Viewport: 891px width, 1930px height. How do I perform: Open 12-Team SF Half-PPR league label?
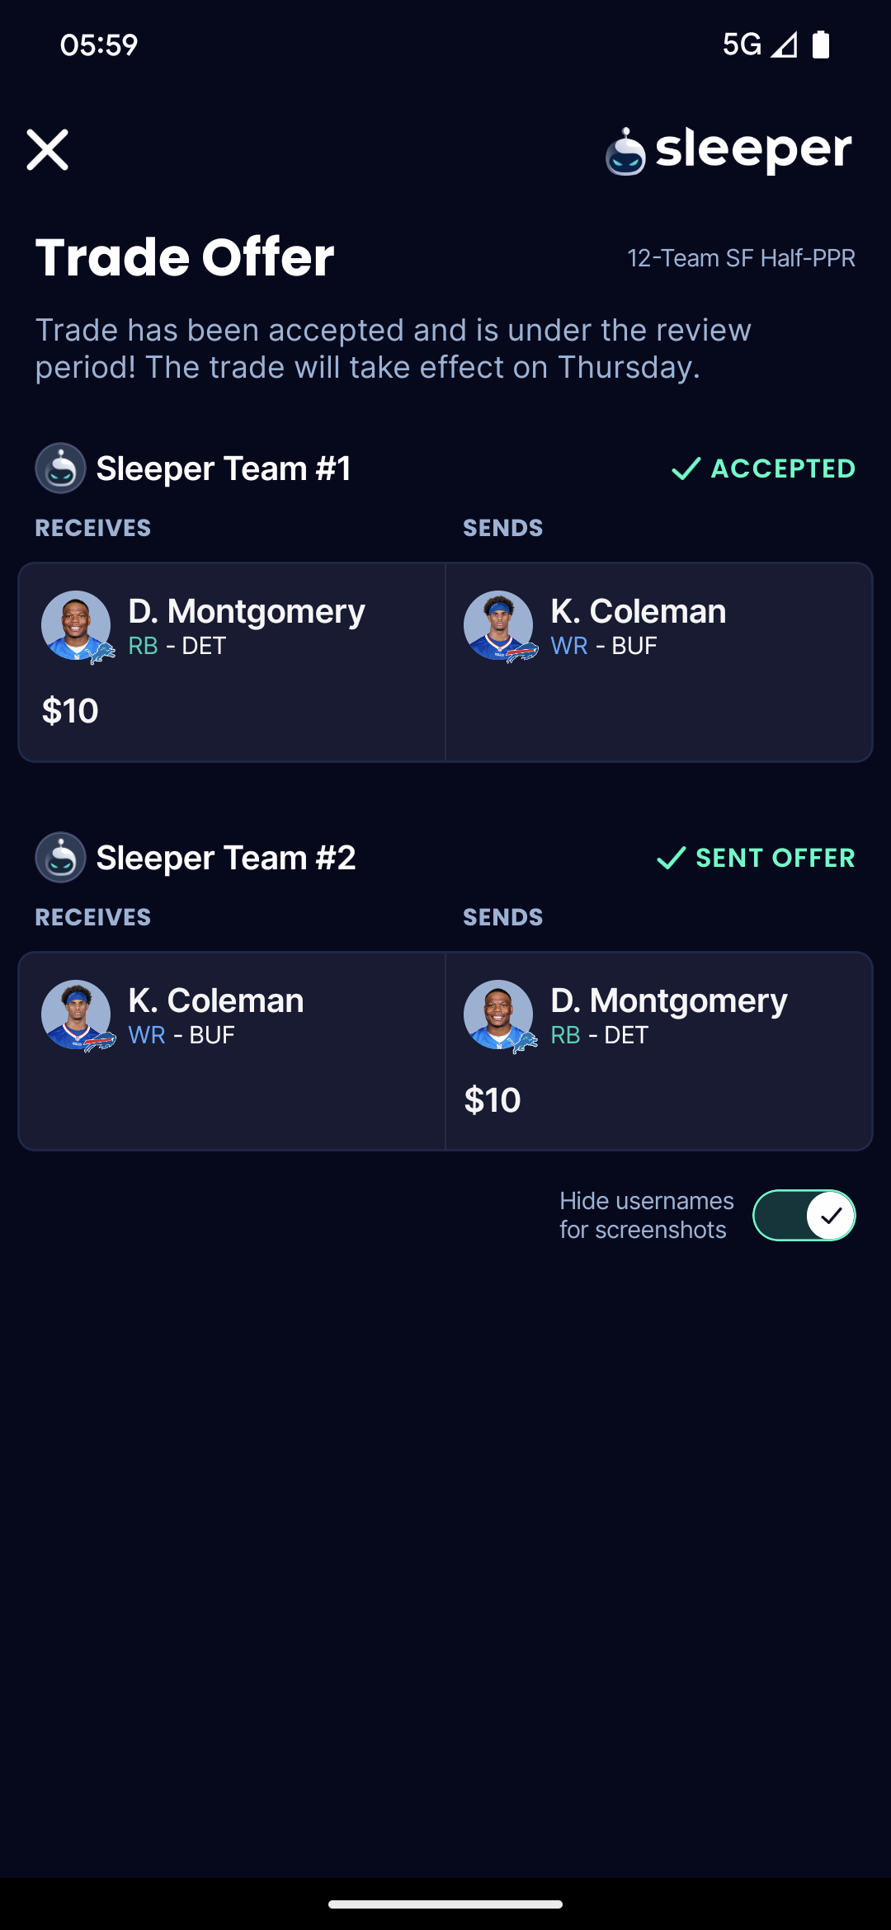click(x=741, y=258)
